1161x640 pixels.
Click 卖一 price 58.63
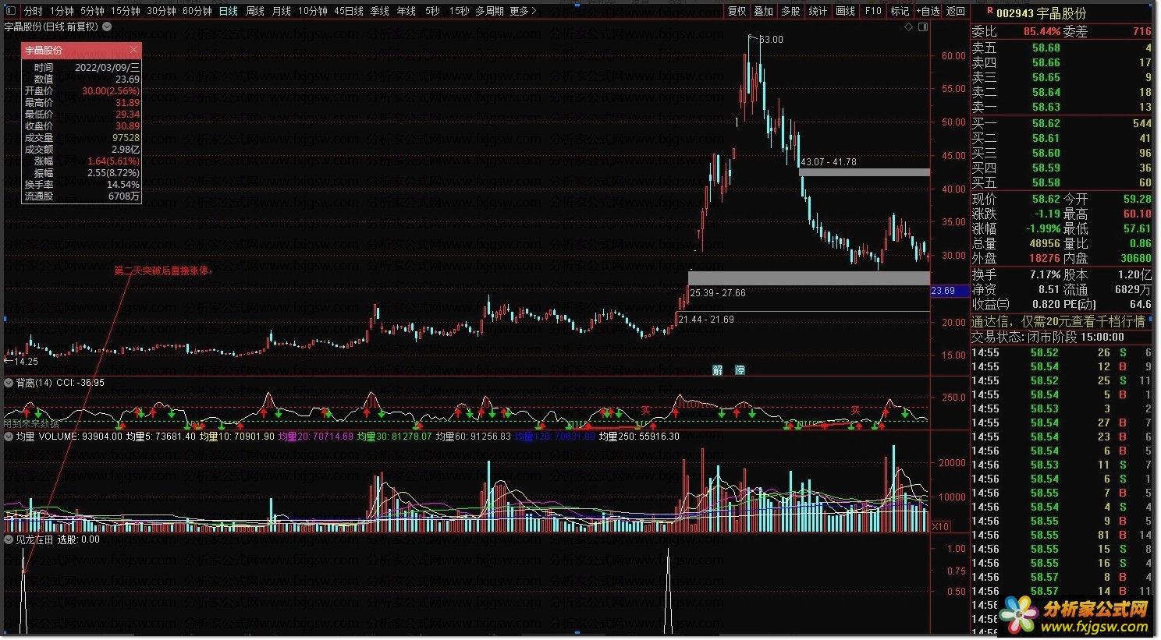(x=1046, y=107)
